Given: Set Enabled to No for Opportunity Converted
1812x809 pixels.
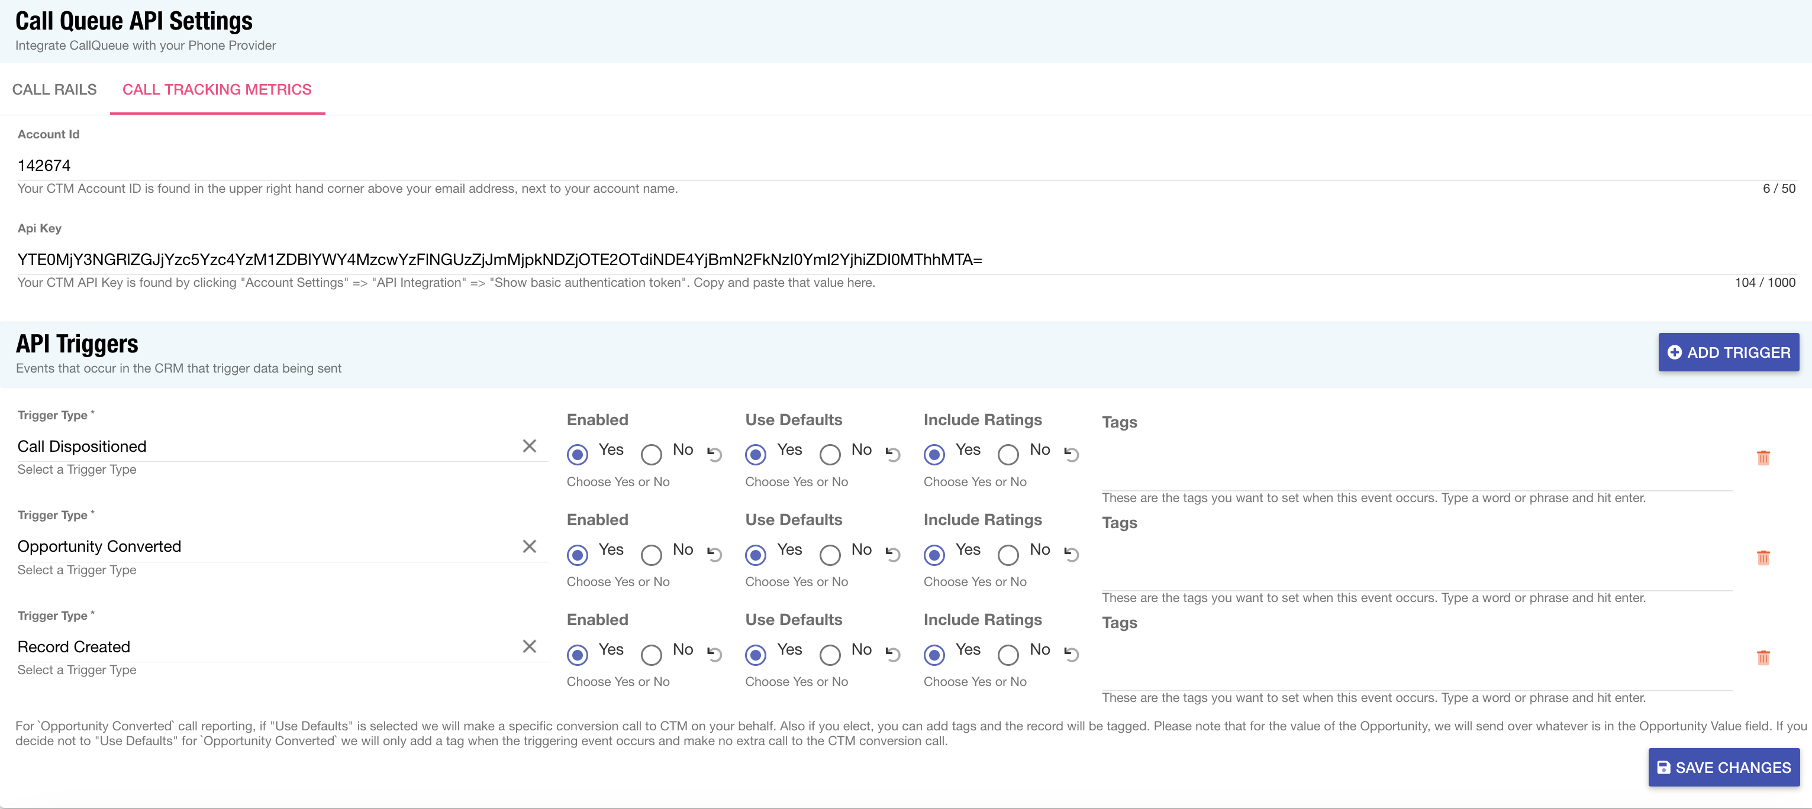Looking at the screenshot, I should [652, 555].
